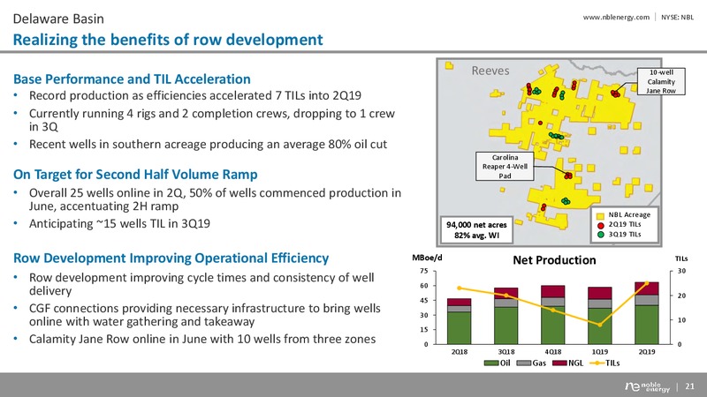
Task: Click the yellow TILs line legend entry
Action: (604, 363)
